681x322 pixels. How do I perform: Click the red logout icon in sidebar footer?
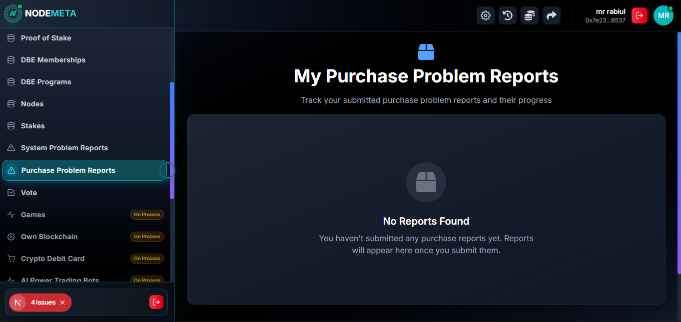click(x=156, y=302)
